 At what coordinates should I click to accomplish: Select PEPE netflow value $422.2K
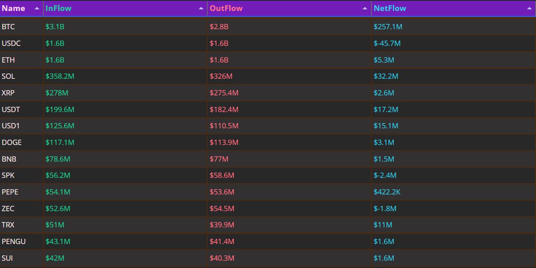point(387,192)
